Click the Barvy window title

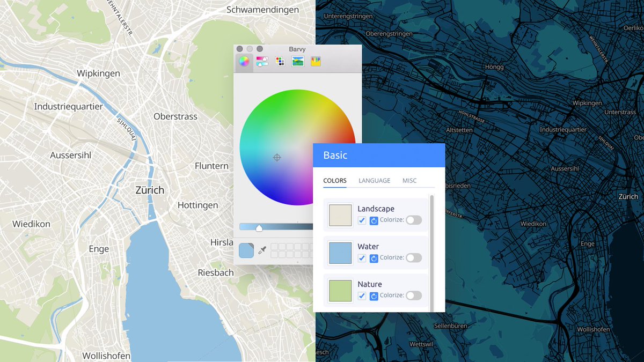(x=297, y=49)
